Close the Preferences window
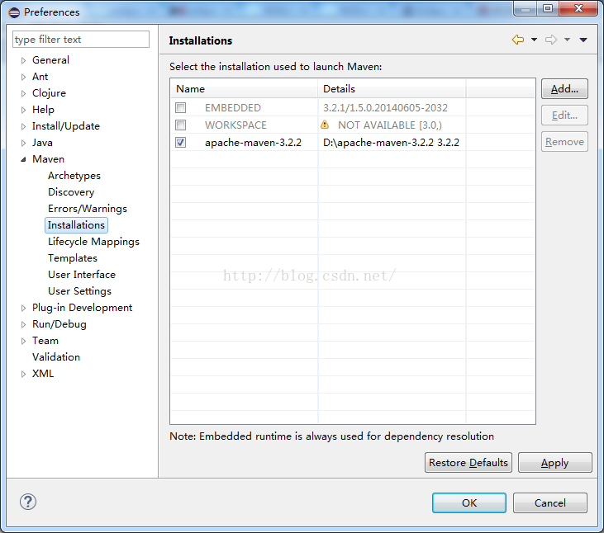Screen dimensions: 604x533 (578, 8)
